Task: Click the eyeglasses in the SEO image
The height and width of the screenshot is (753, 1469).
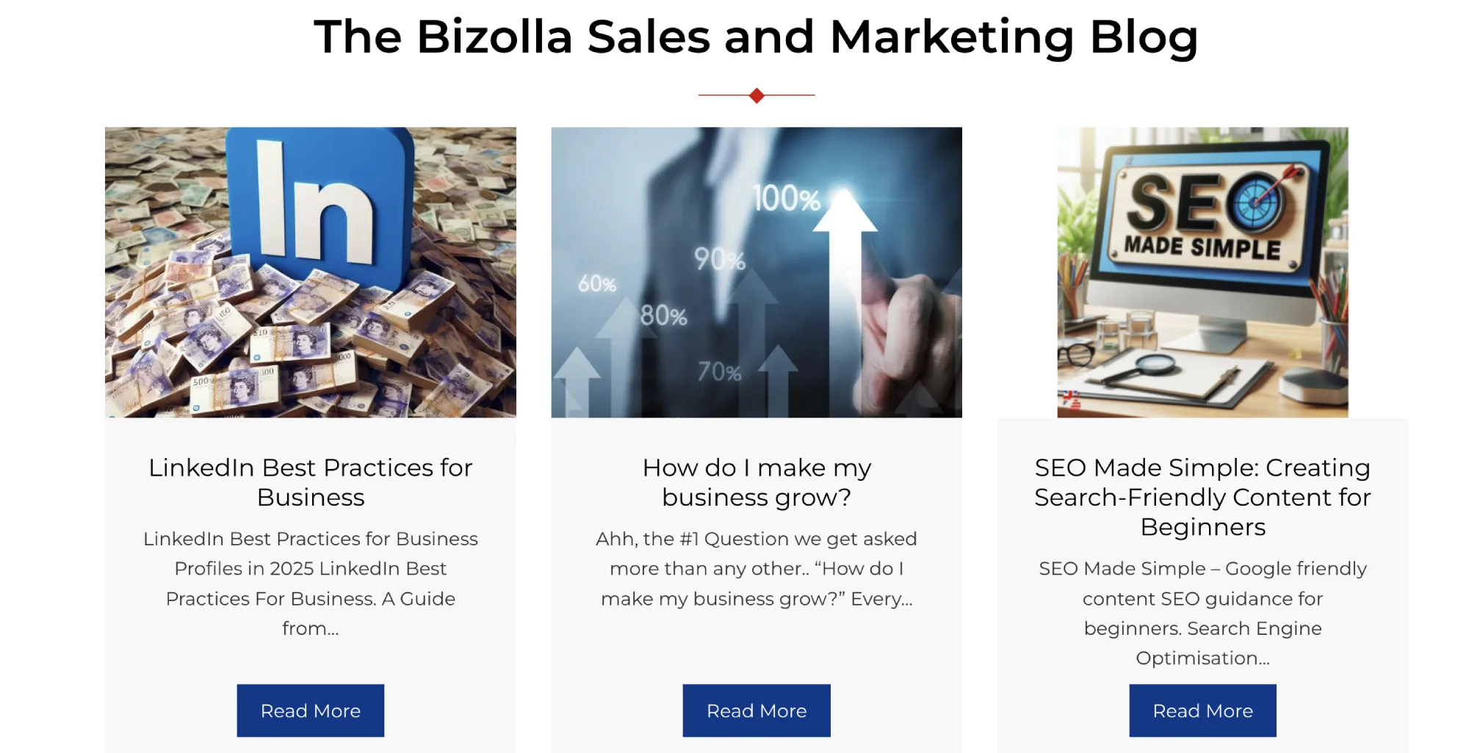Action: coord(1077,354)
